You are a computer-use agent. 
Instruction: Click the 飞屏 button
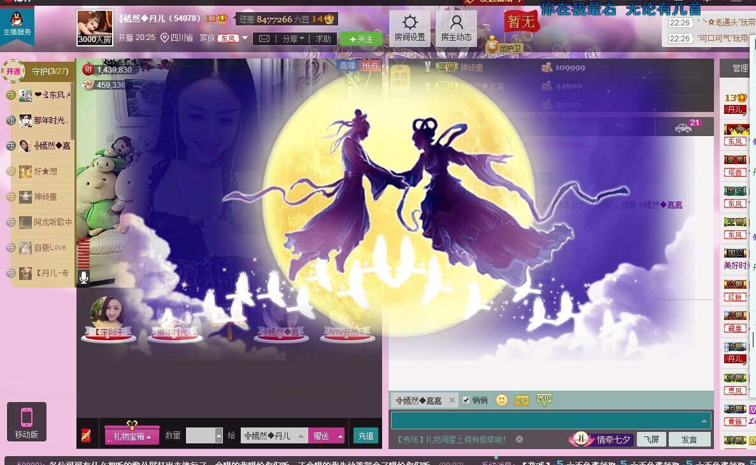coord(652,439)
